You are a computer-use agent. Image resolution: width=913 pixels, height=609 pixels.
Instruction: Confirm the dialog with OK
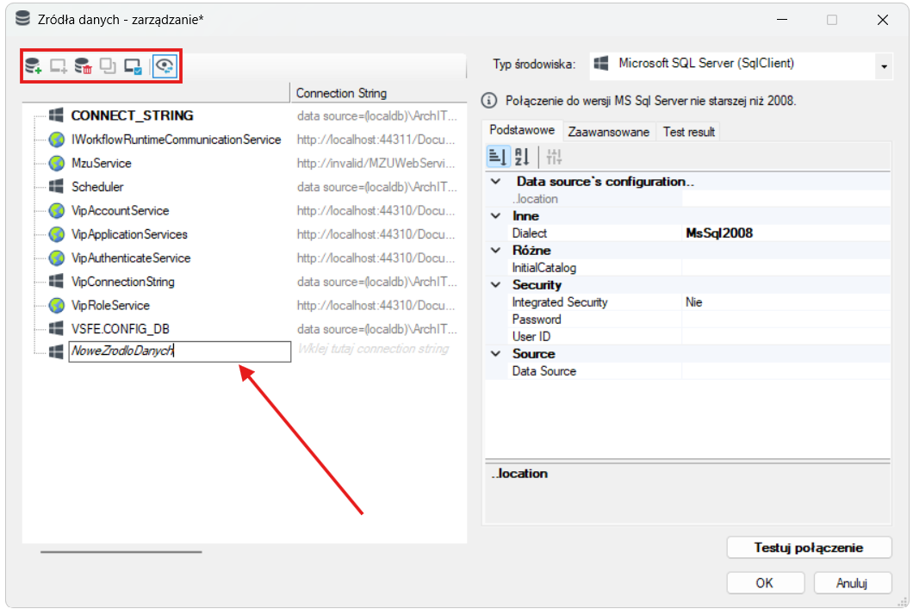point(765,583)
